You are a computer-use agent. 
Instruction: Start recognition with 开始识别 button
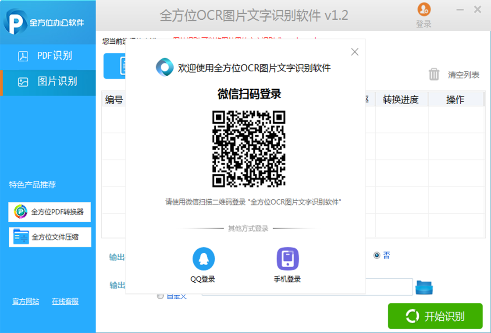(x=435, y=316)
